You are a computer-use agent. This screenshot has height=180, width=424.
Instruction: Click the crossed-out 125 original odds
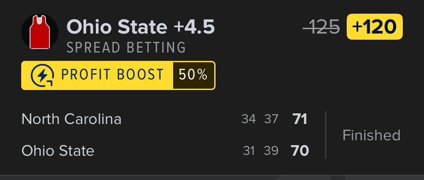(322, 27)
